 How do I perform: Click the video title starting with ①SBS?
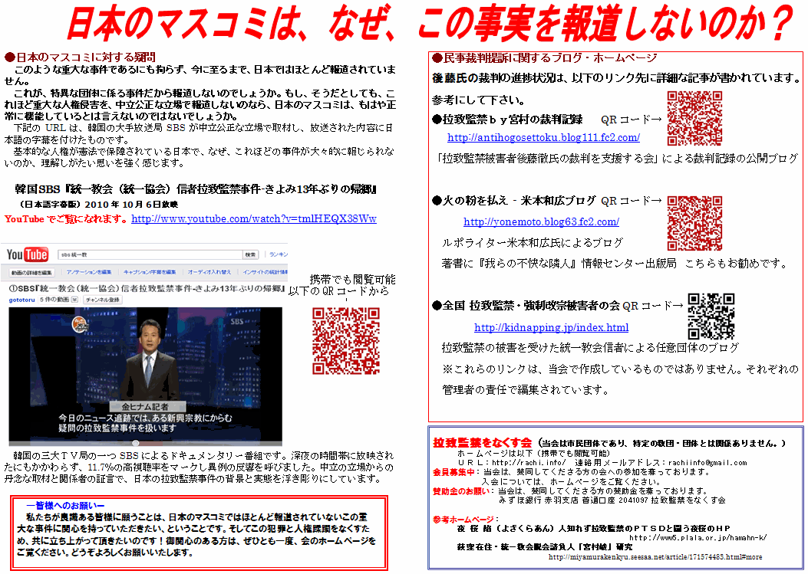click(147, 288)
